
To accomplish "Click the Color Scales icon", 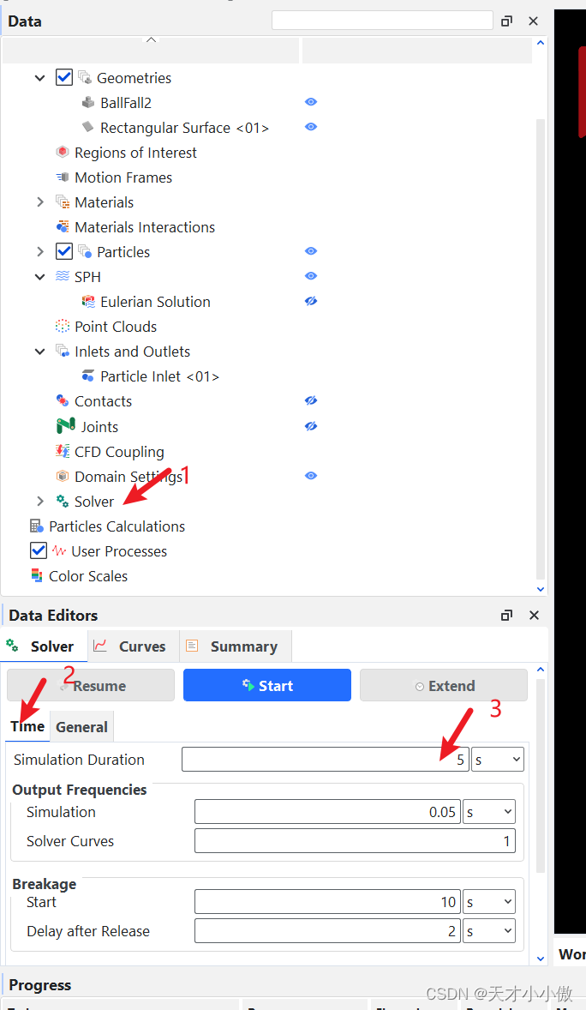I will tap(37, 575).
